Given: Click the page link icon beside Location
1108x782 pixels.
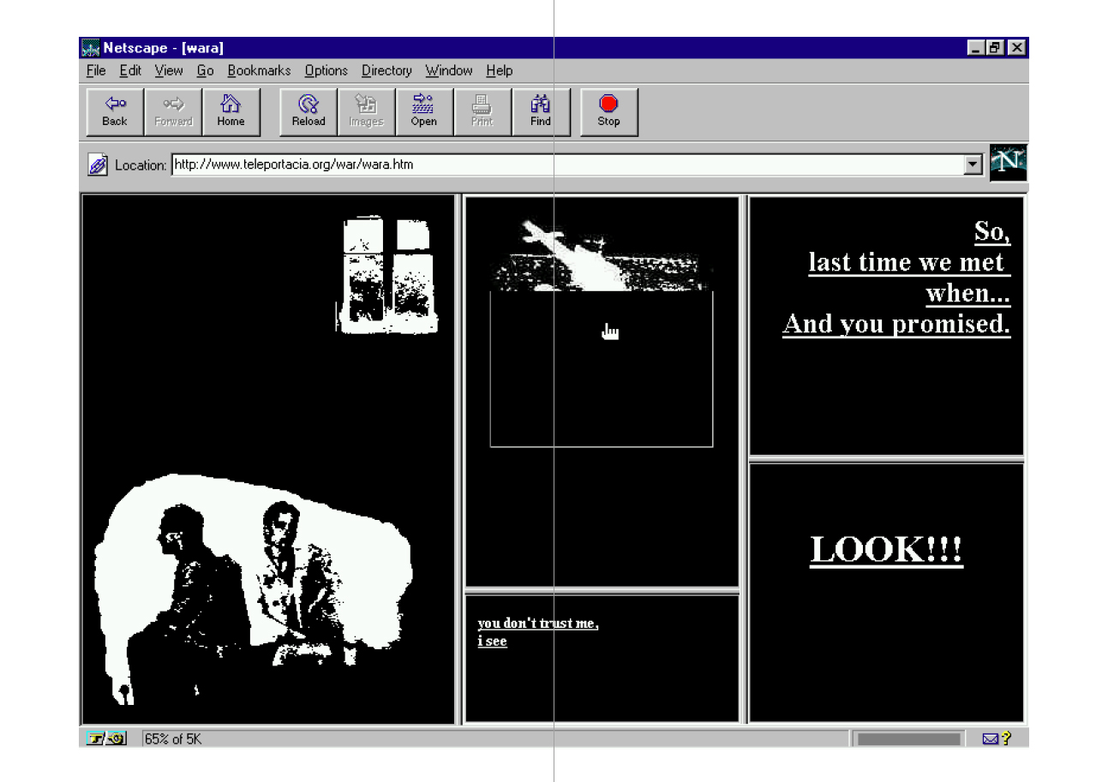Looking at the screenshot, I should [98, 164].
